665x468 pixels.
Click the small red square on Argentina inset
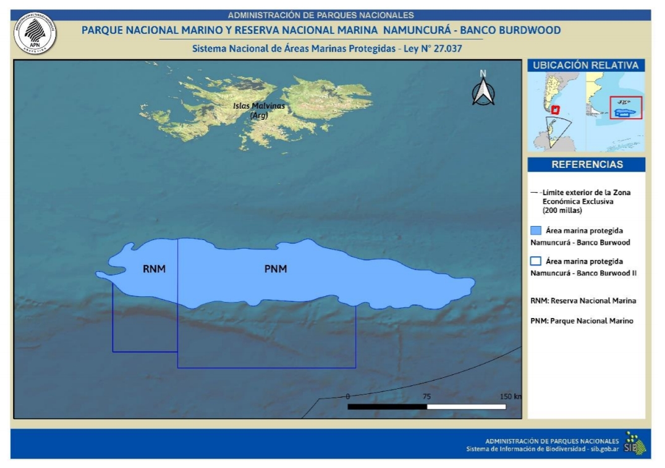point(555,110)
